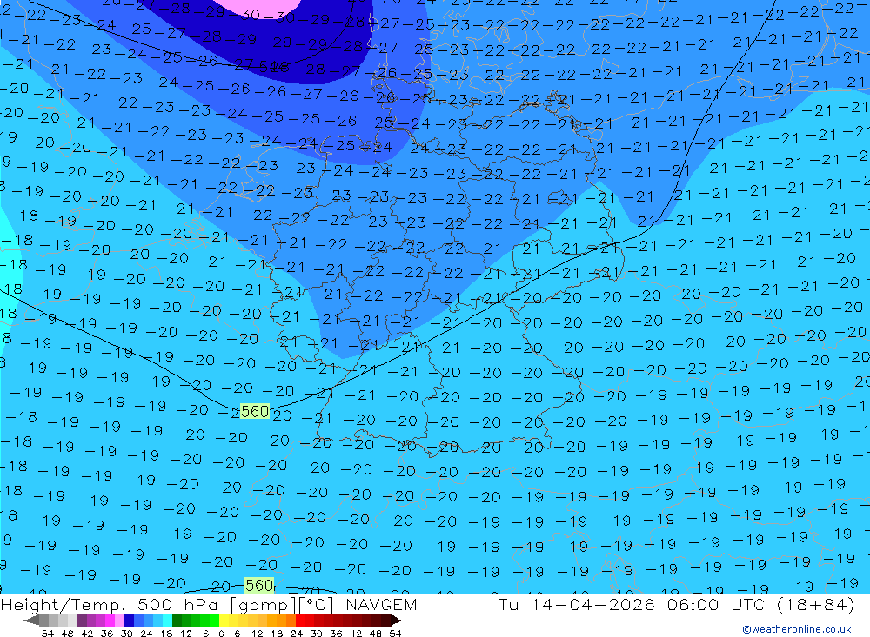
Task: Click the dark blue swatch in the temperature legend
Action: click(x=129, y=620)
